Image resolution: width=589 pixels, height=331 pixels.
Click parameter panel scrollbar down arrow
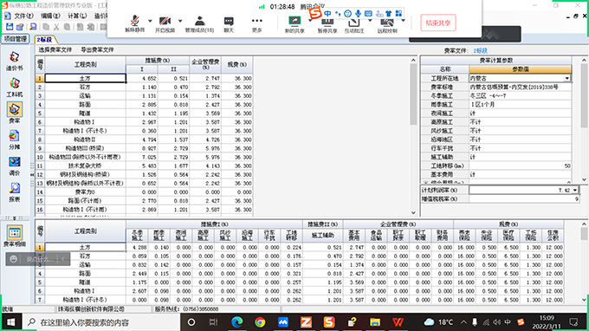point(584,179)
